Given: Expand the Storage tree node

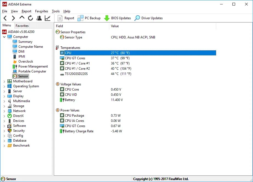Looking at the screenshot, I should (4, 106).
